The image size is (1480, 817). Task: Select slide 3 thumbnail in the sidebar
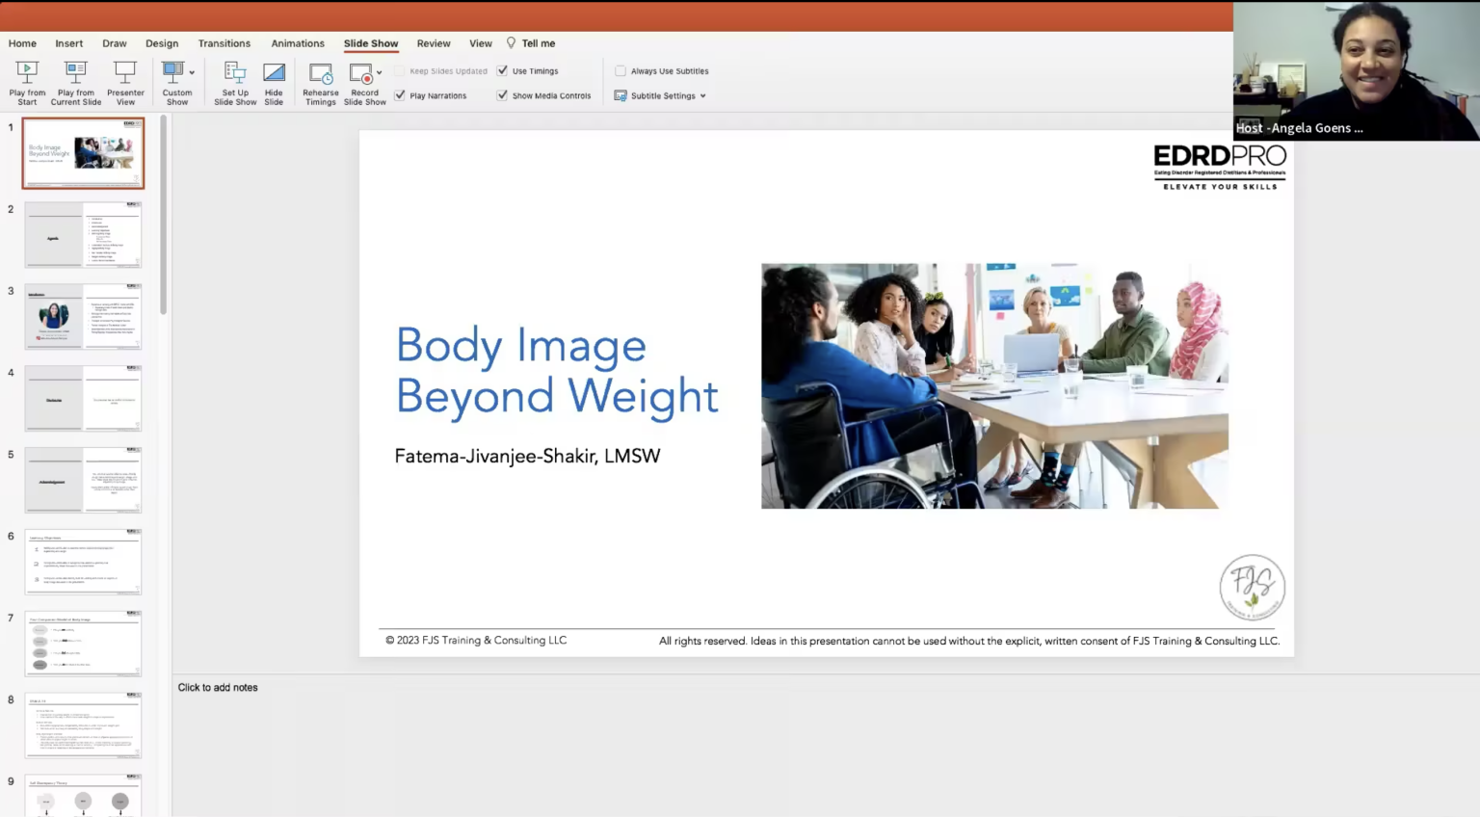pyautogui.click(x=83, y=316)
